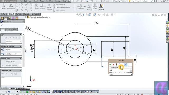Click the Zoom to Fit icon
This screenshot has height=95, width=169.
click(77, 15)
